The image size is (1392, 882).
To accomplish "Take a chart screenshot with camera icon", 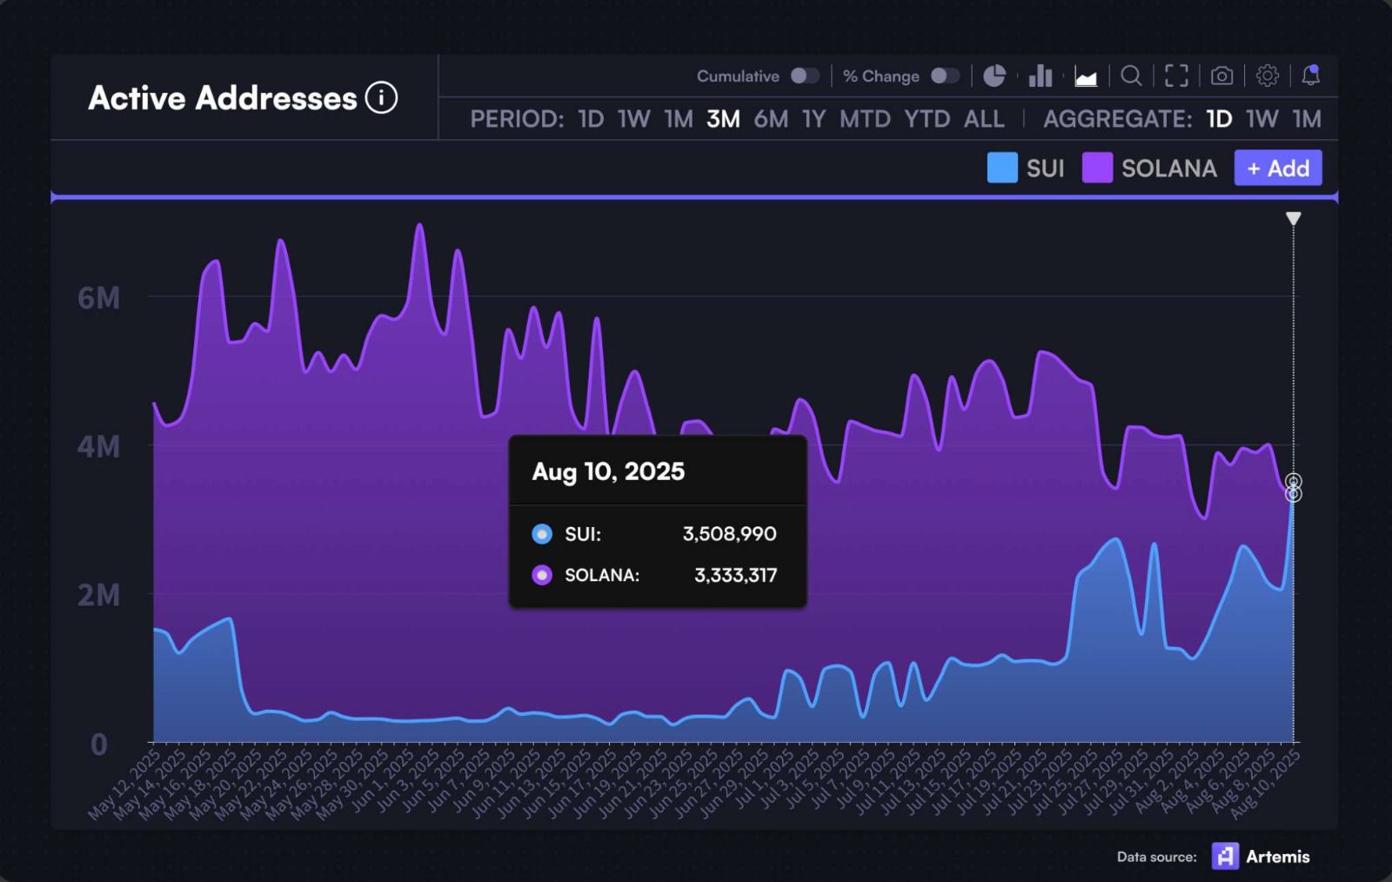I will coord(1221,77).
